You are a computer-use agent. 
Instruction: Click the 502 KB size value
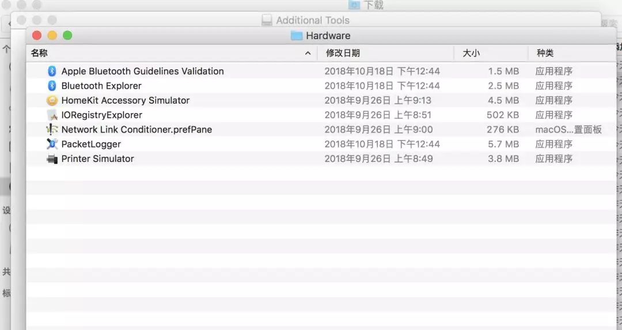(x=503, y=115)
